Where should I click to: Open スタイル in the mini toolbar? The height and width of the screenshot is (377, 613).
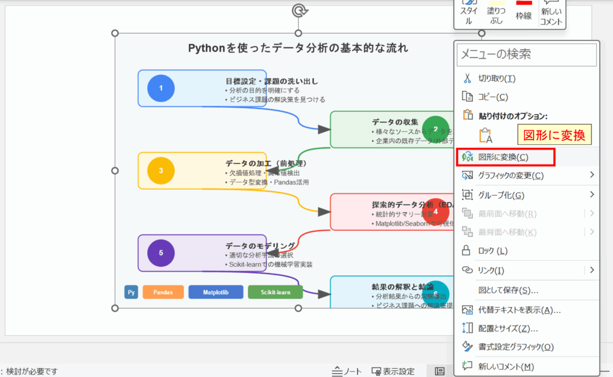(468, 13)
